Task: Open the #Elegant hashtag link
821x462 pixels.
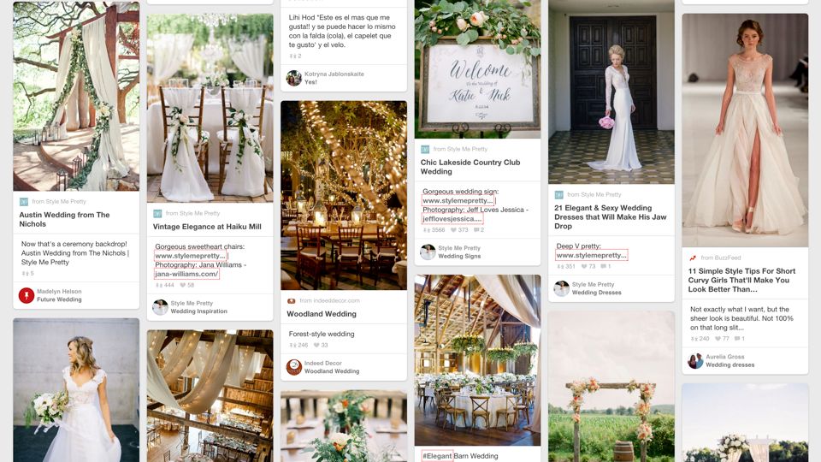Action: click(437, 456)
